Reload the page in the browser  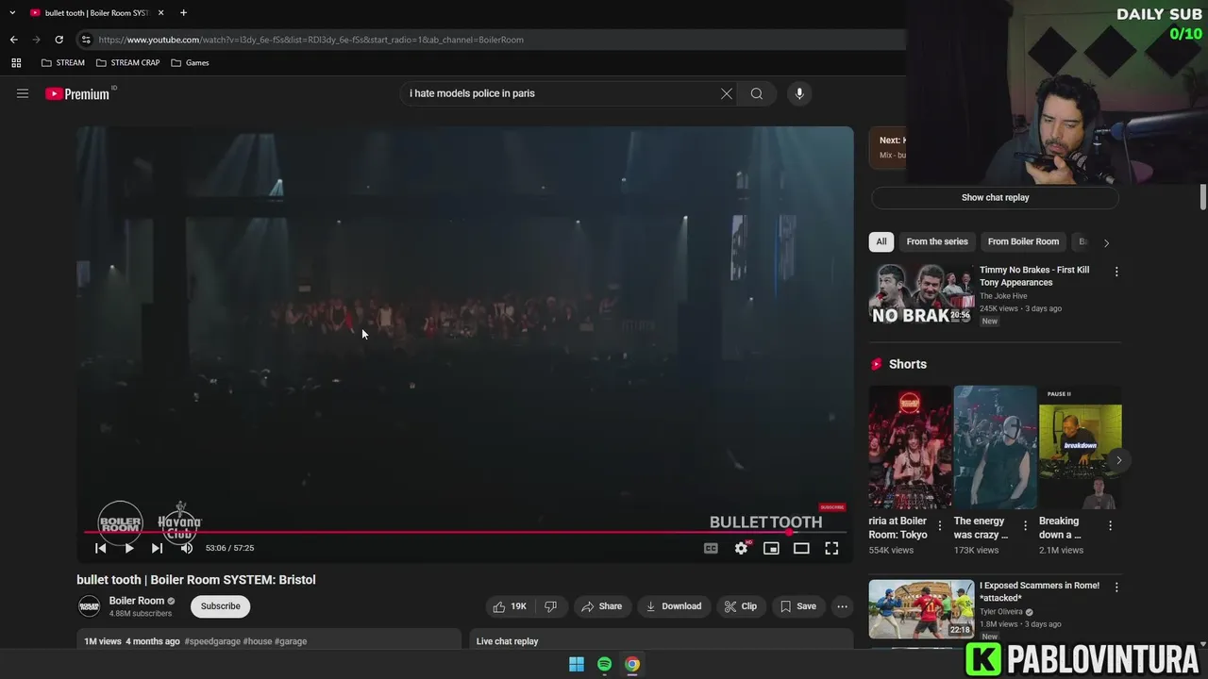(59, 40)
